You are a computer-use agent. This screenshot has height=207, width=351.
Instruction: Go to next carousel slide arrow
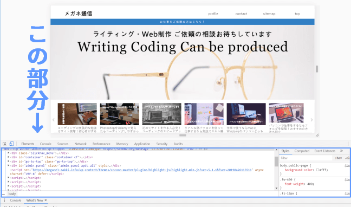click(311, 120)
